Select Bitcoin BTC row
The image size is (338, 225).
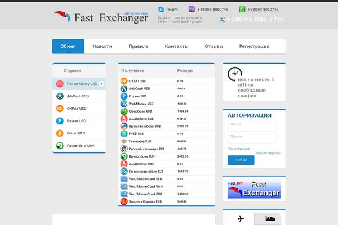79,133
